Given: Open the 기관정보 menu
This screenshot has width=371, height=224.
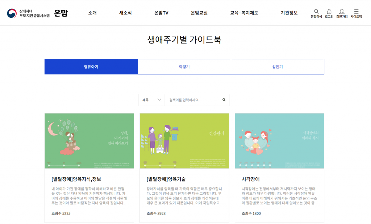Looking at the screenshot, I should point(289,13).
